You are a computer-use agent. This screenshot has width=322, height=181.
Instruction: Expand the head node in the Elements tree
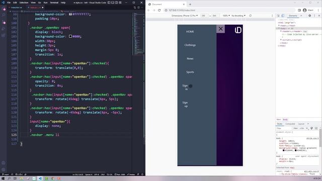pyautogui.click(x=279, y=26)
